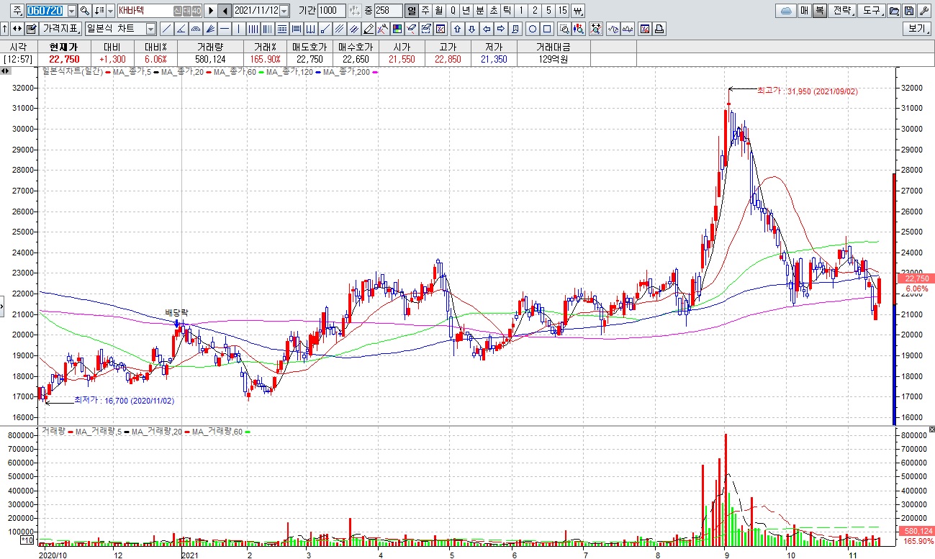The image size is (935, 559).
Task: Click the *10 volume scale label
Action: tap(27, 540)
